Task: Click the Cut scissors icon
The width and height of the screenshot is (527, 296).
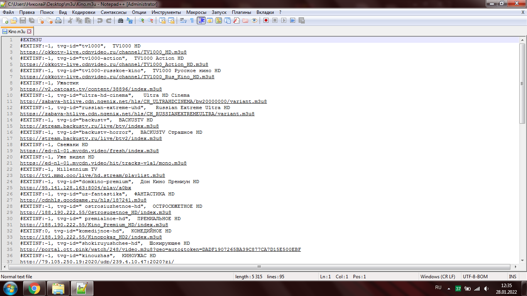Action: coord(70,20)
